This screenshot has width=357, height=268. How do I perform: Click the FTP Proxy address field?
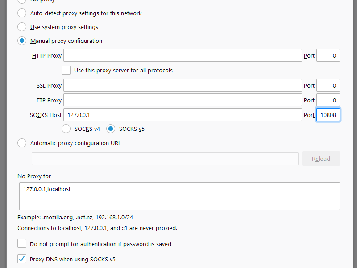(183, 100)
